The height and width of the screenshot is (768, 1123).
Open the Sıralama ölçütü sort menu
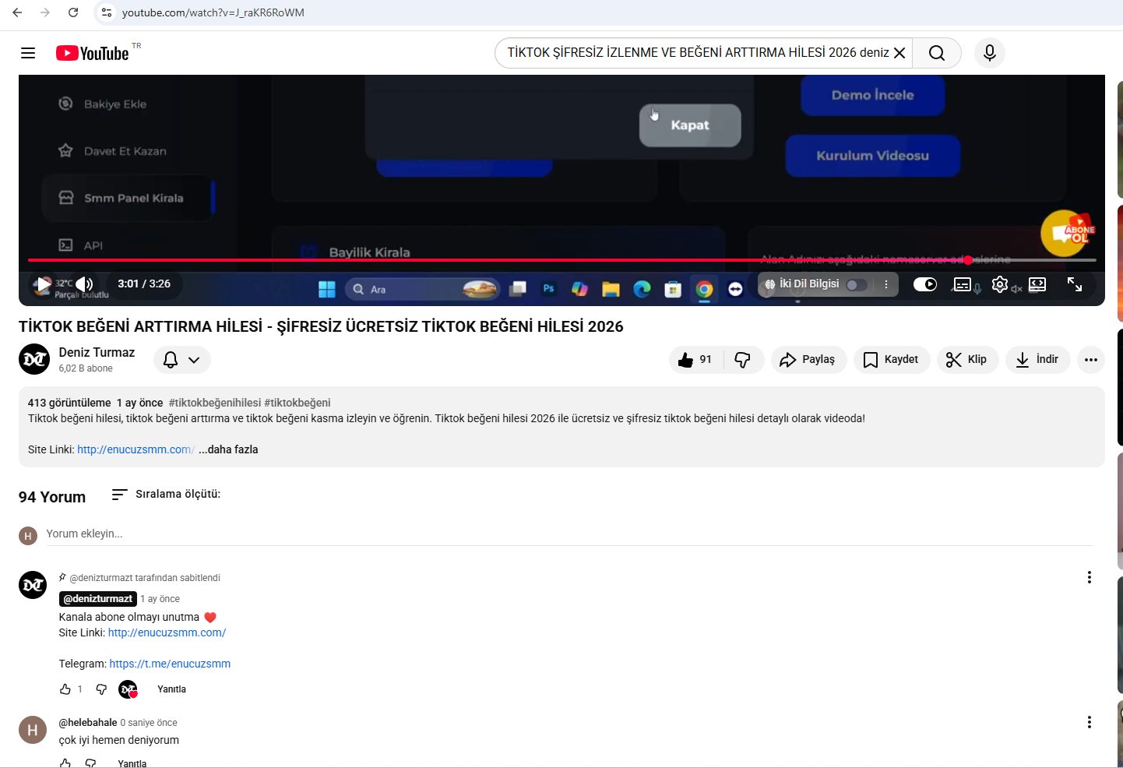point(166,494)
